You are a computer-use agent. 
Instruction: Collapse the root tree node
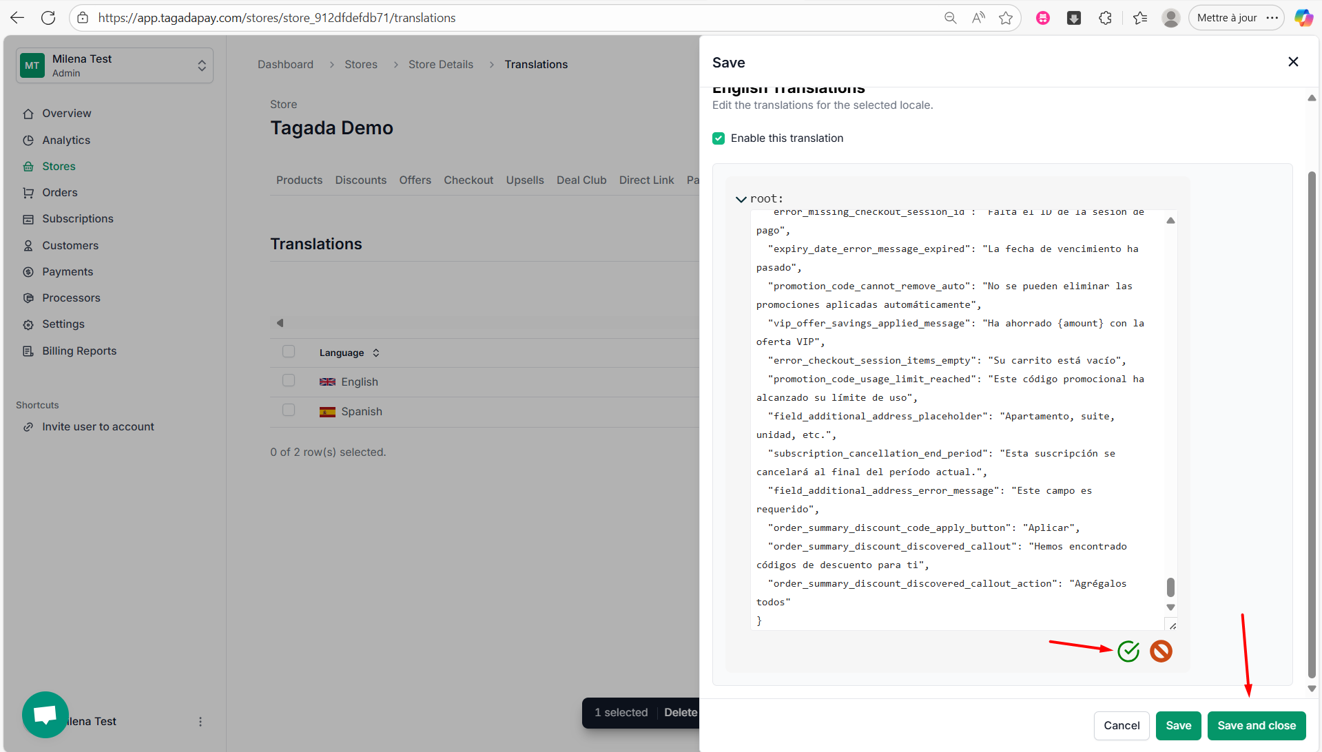pyautogui.click(x=741, y=199)
